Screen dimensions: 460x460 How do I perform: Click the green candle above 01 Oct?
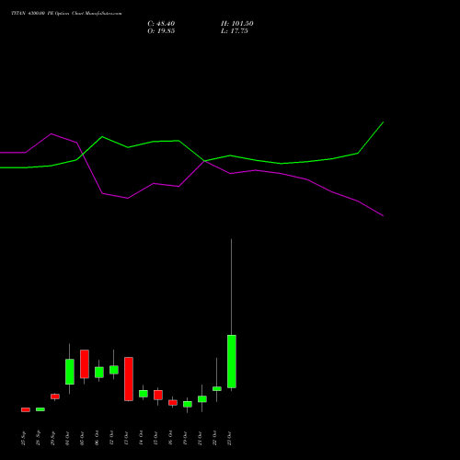tap(70, 372)
